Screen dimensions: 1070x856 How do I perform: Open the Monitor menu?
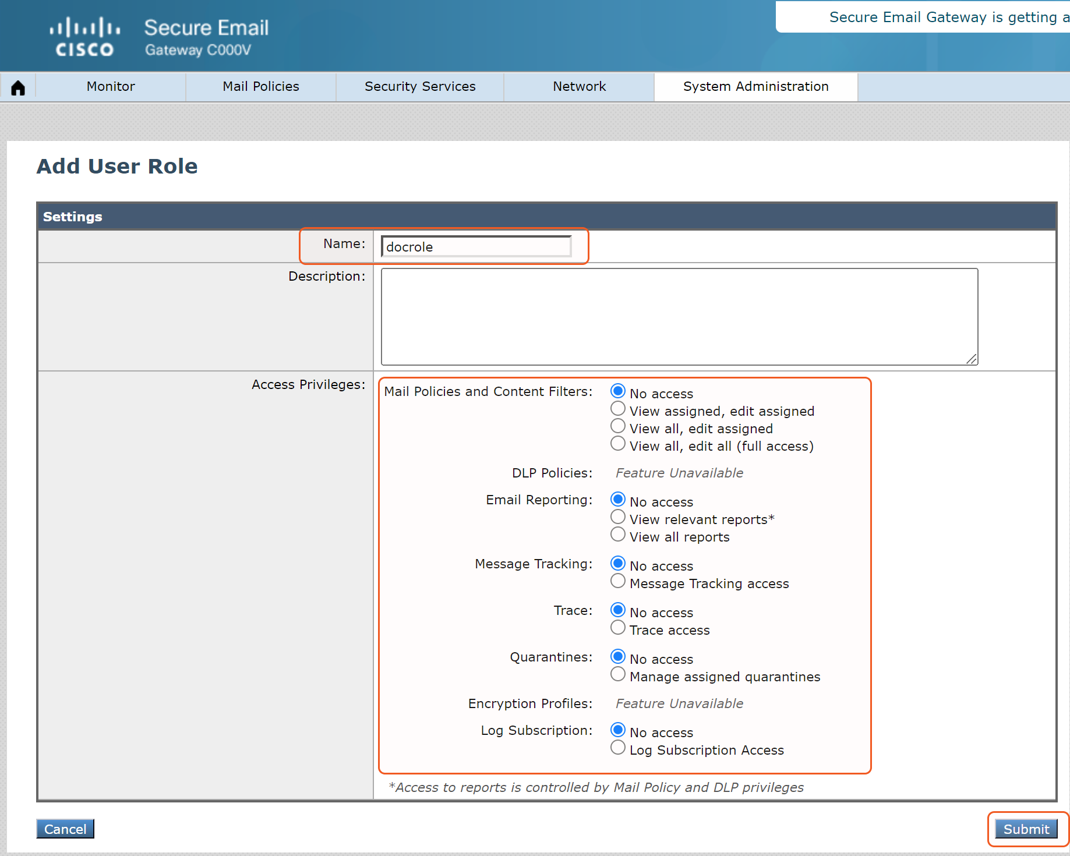point(111,87)
